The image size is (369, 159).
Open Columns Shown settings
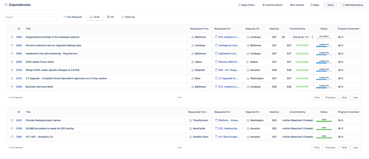click(x=272, y=5)
